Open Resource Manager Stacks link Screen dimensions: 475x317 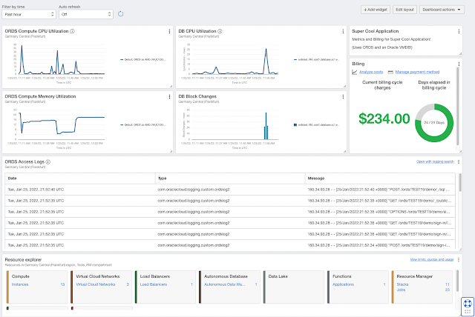coord(402,284)
